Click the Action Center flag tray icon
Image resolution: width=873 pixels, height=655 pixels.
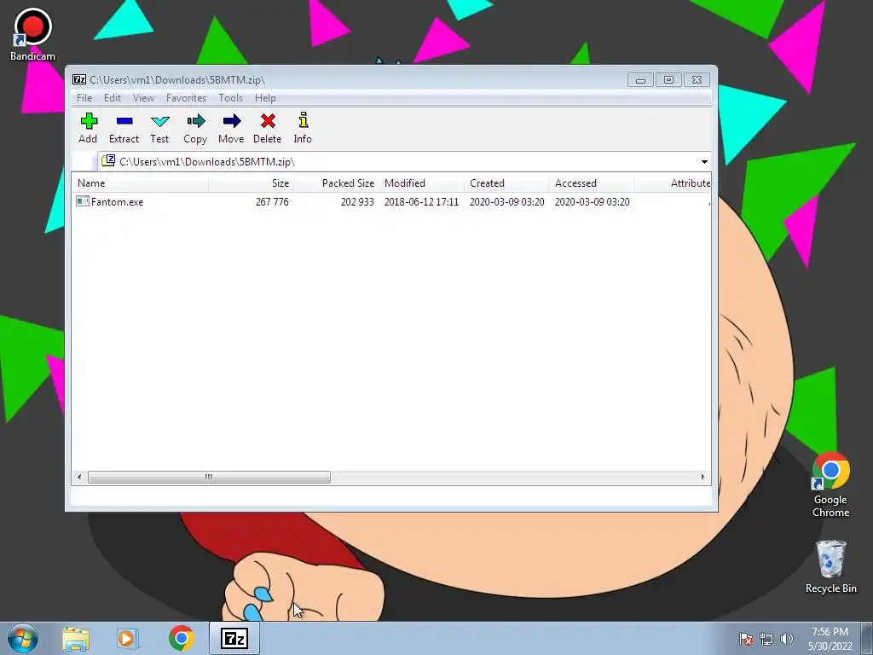click(x=745, y=639)
